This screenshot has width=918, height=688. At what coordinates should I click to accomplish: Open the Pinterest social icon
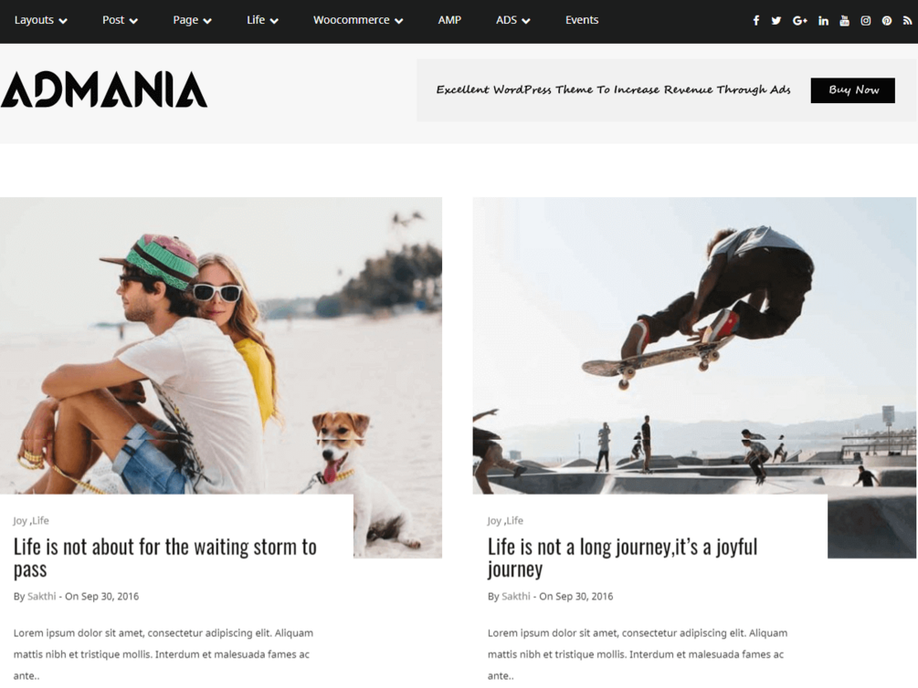click(x=887, y=20)
